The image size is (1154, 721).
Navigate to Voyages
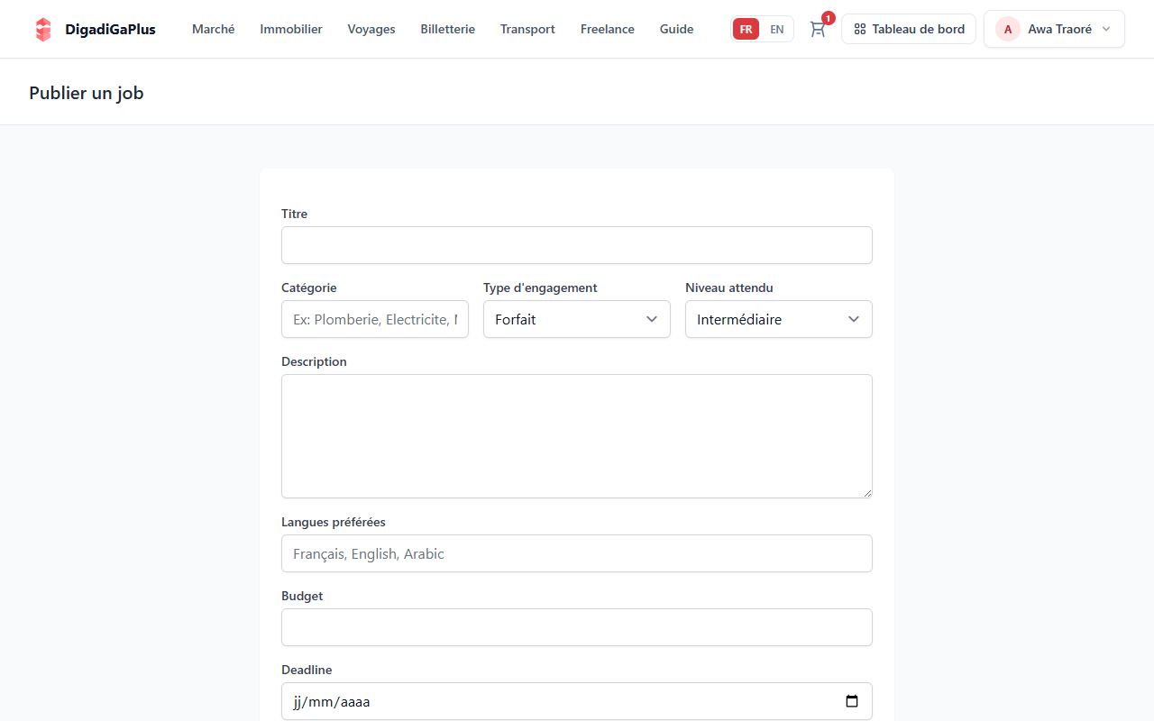coord(371,29)
